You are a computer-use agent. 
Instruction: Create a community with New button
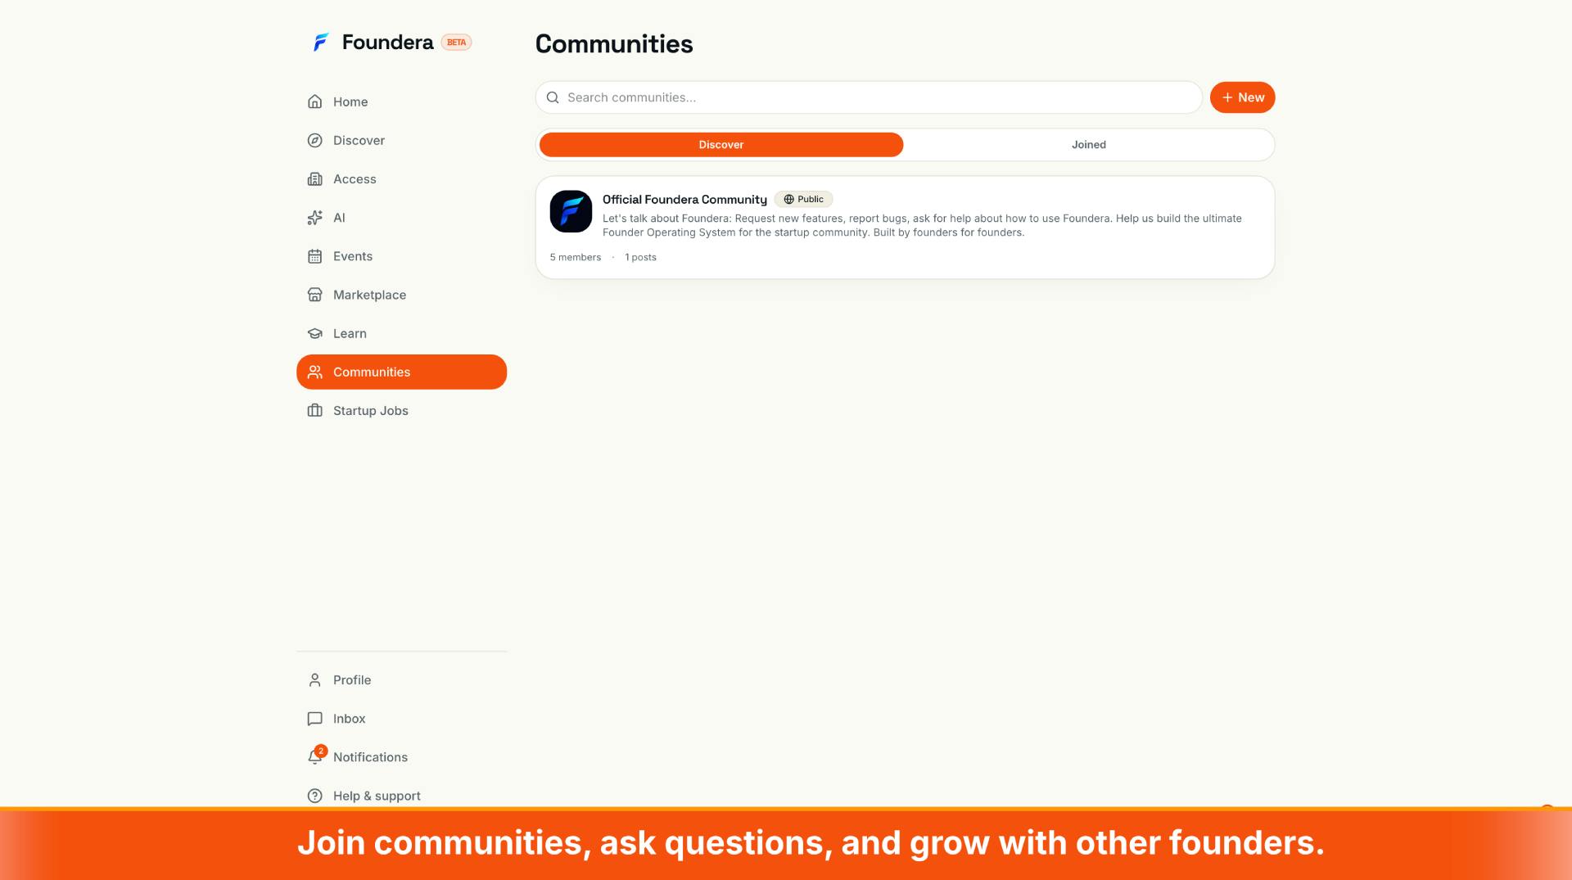coord(1242,97)
